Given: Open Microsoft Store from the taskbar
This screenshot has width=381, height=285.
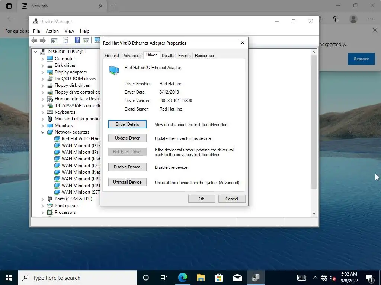Looking at the screenshot, I should pyautogui.click(x=219, y=278).
